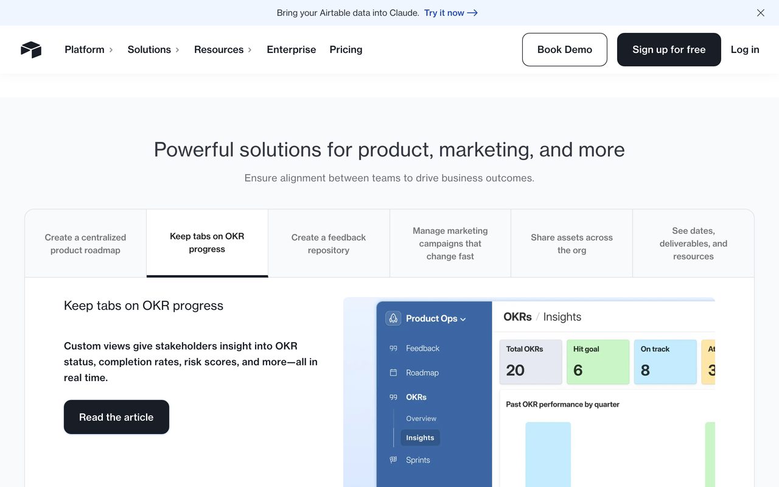Click Sign up for free button
The height and width of the screenshot is (487, 779).
point(669,50)
